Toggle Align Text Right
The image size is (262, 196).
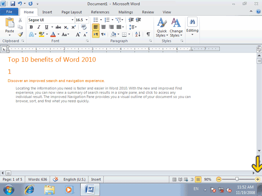point(111,27)
